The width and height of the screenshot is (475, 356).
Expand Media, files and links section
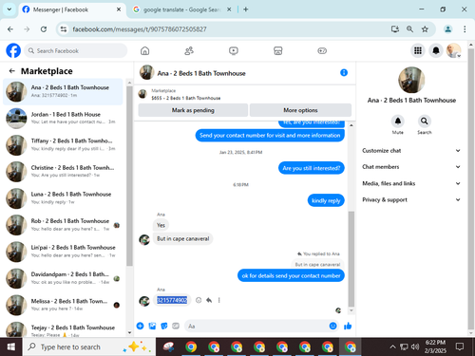click(411, 183)
